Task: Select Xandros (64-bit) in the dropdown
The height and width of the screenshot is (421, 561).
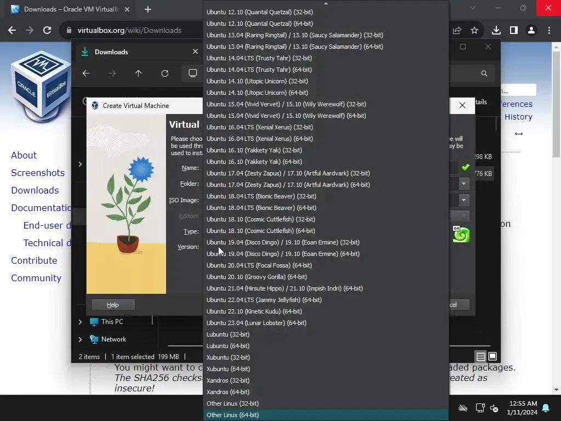Action: pos(326,392)
